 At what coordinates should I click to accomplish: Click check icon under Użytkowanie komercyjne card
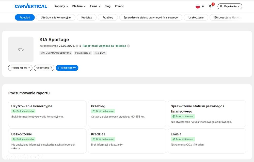point(14,111)
